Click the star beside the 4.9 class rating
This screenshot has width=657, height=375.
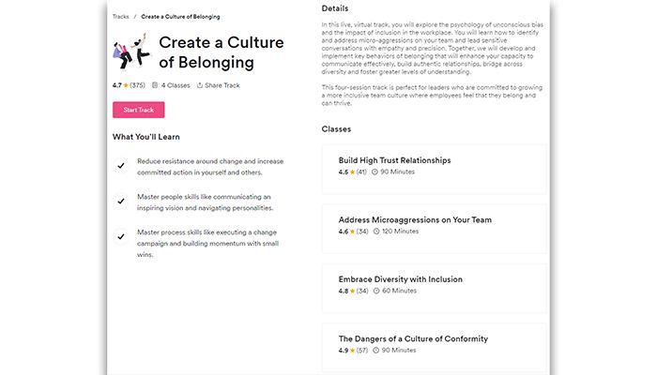tap(352, 351)
